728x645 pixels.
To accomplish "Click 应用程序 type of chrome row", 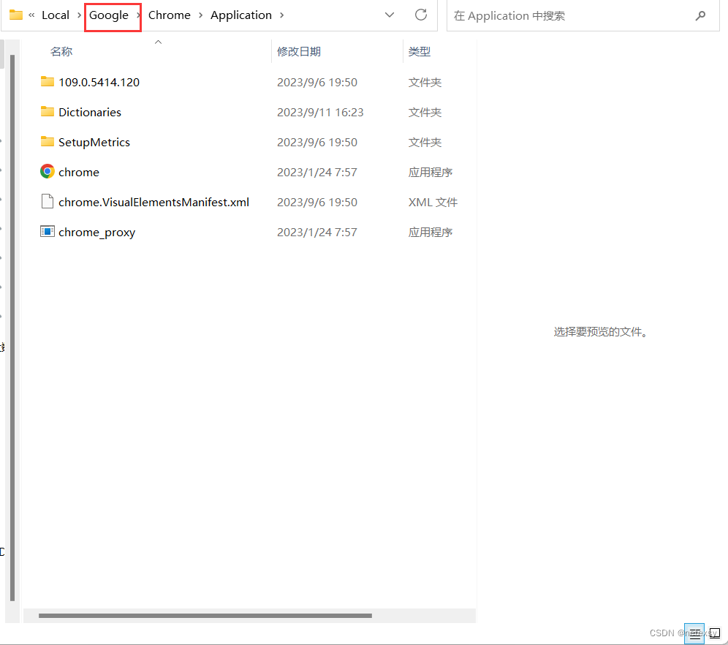I will click(431, 173).
